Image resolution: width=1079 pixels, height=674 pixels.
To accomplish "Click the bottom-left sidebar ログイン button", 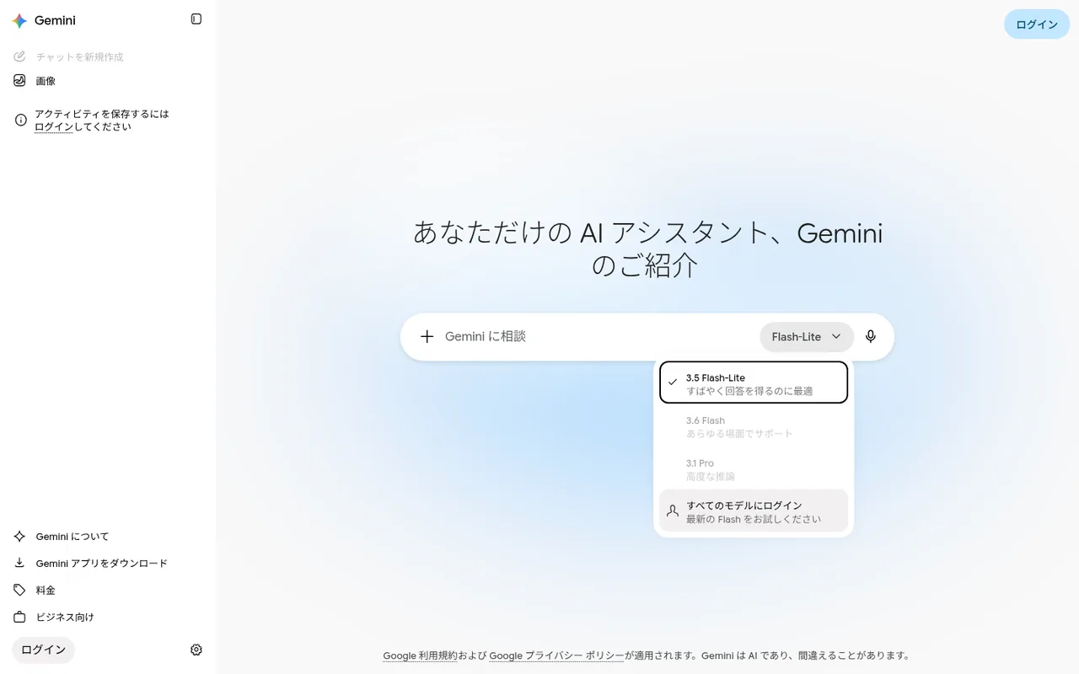I will (x=43, y=650).
